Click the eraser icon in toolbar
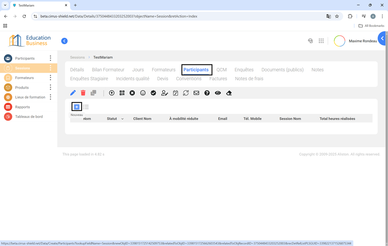 pos(229,93)
